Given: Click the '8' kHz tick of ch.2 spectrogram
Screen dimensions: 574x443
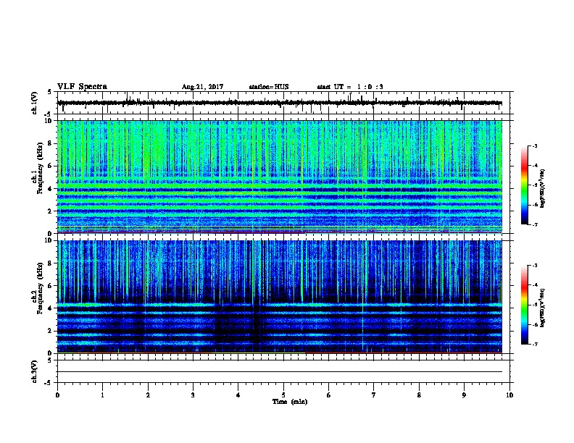Looking at the screenshot, I should 50,263.
